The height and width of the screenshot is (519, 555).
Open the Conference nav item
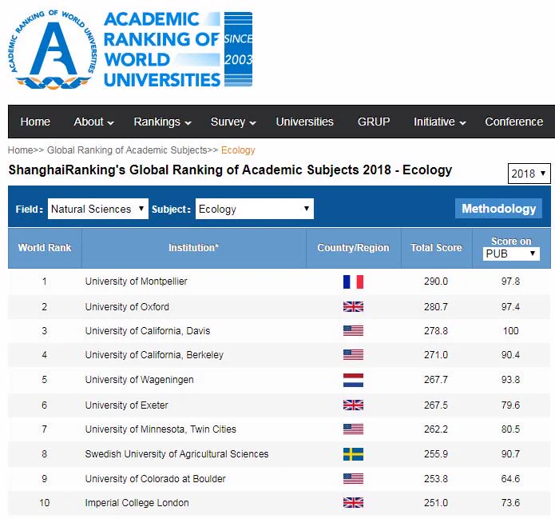(x=514, y=122)
